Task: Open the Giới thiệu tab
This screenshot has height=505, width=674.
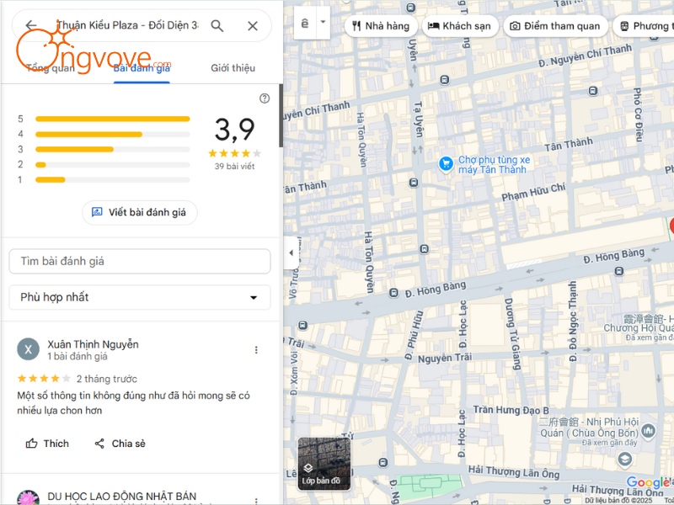Action: point(233,68)
